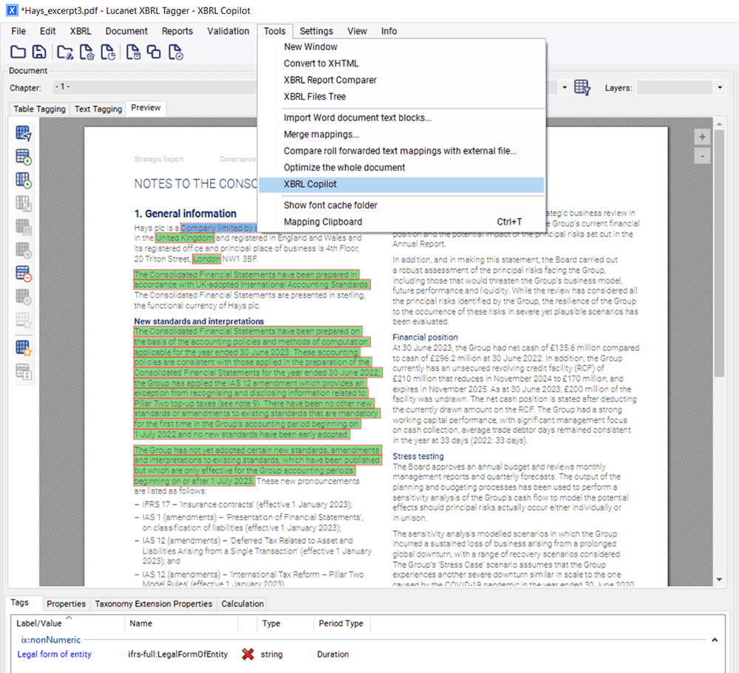This screenshot has width=739, height=673.
Task: Select the document validation checkmark icon
Action: pos(176,52)
